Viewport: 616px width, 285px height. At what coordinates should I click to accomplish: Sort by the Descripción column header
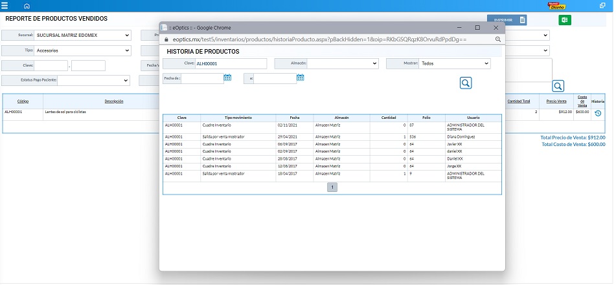[x=114, y=101]
